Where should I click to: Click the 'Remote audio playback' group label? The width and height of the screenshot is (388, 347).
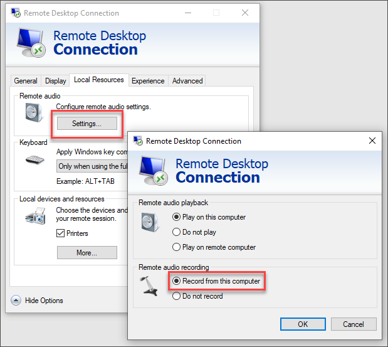pyautogui.click(x=173, y=203)
